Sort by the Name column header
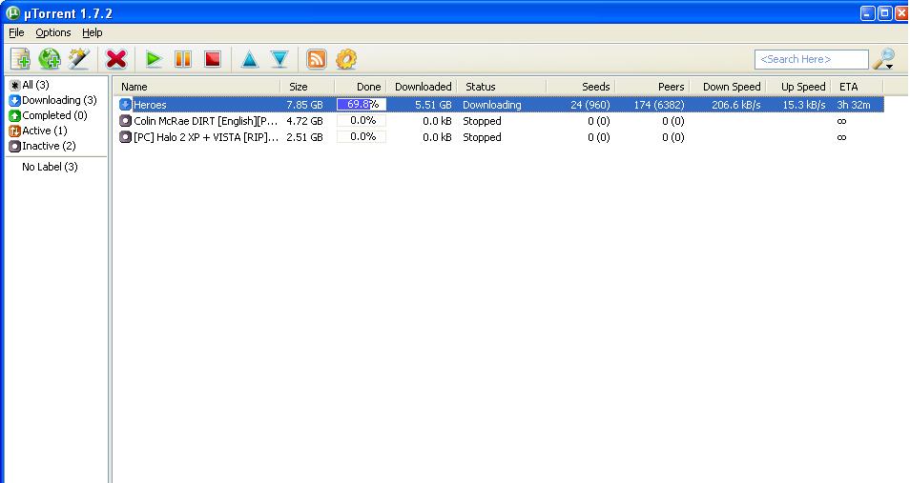 point(197,87)
